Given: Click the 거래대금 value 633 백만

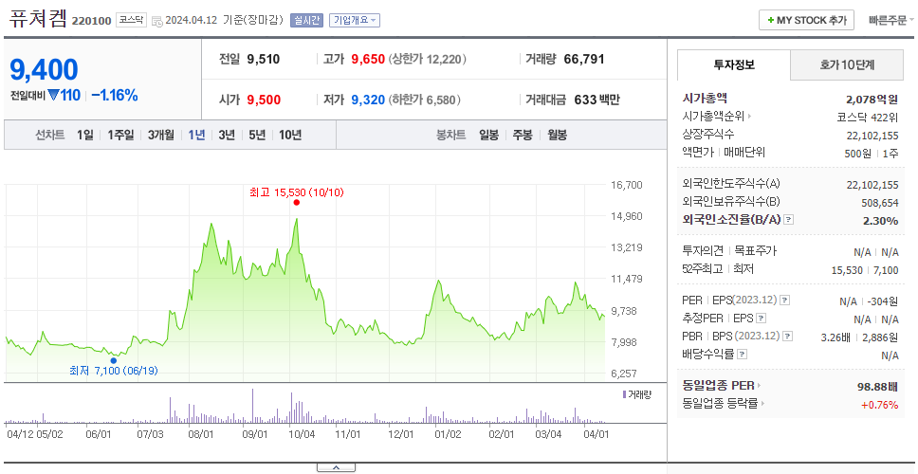Looking at the screenshot, I should (597, 100).
